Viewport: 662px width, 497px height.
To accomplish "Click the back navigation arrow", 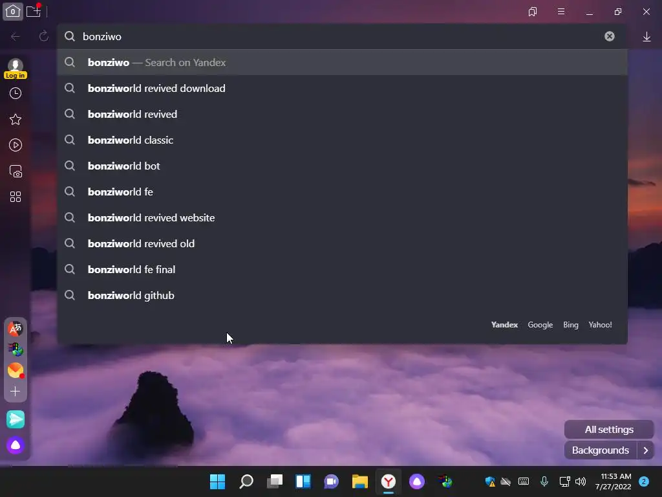I will tap(16, 37).
